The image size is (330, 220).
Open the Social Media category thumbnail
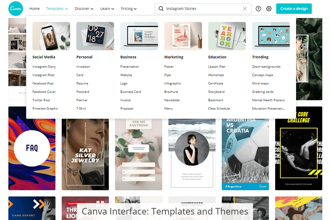[x=51, y=36]
